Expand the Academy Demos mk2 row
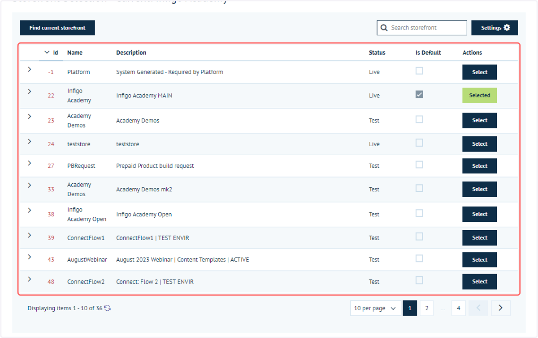Viewport: 538px width, 338px height. tap(29, 185)
